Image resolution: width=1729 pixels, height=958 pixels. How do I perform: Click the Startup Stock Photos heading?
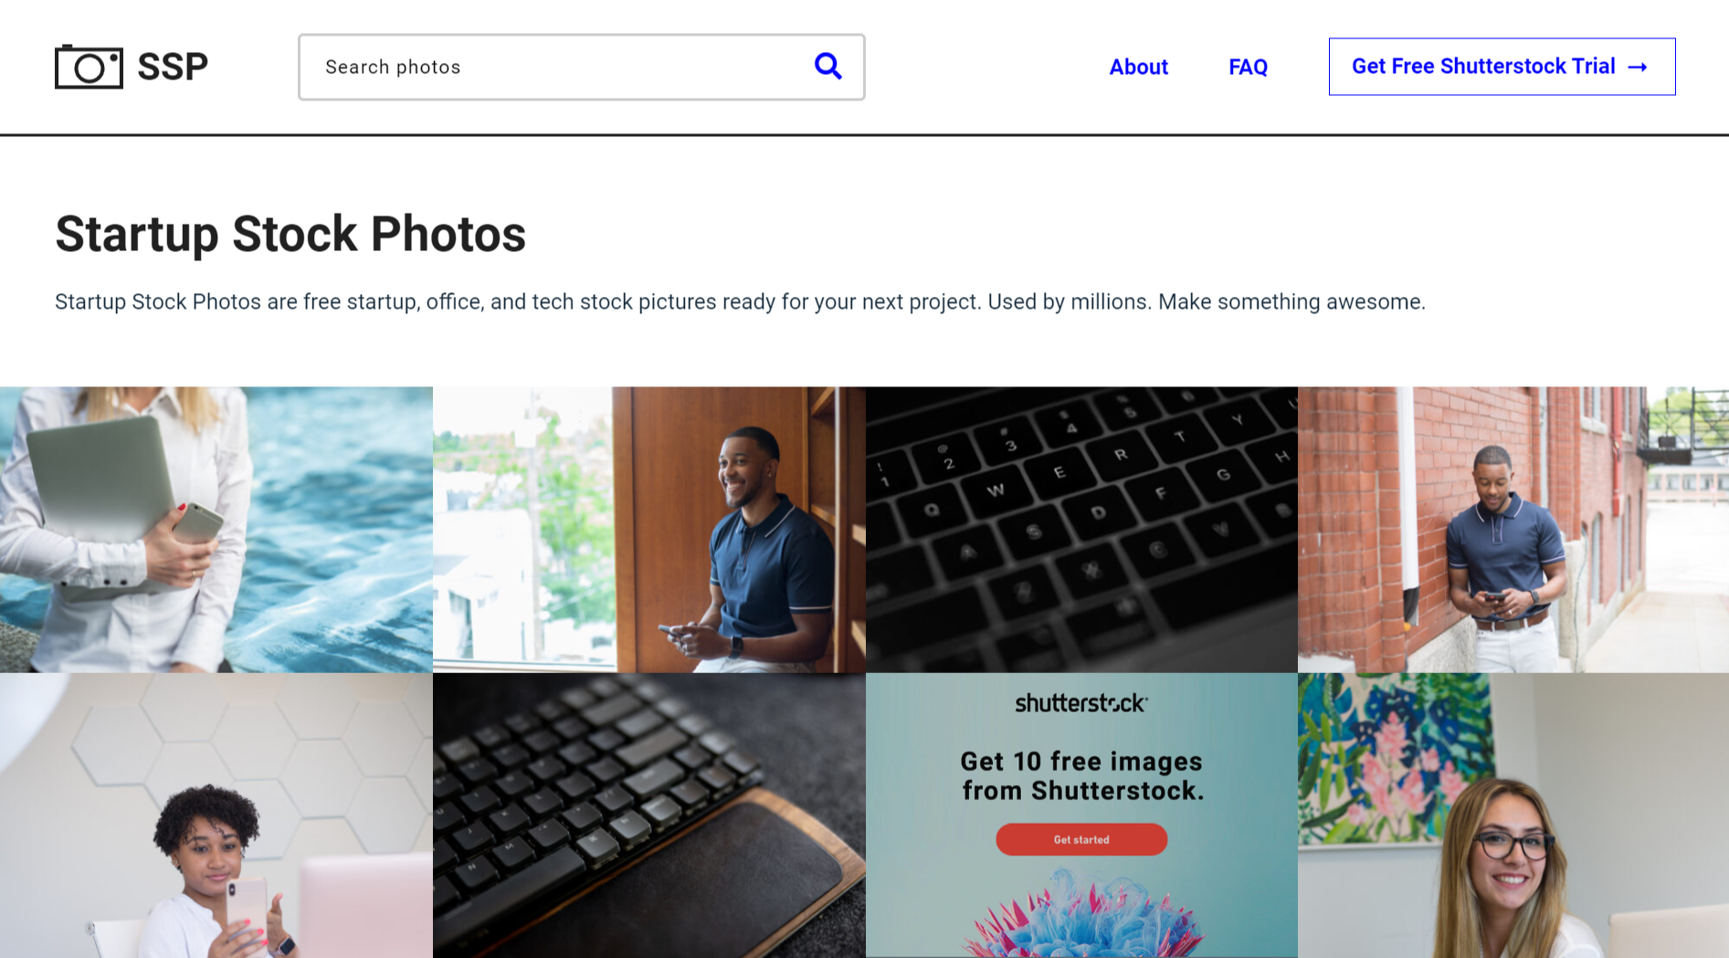(290, 234)
